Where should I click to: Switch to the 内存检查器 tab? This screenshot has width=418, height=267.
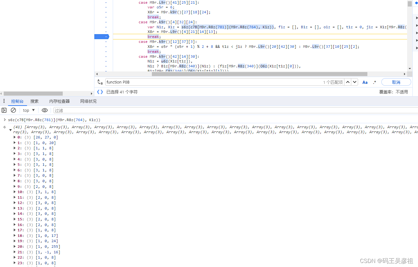coord(59,101)
